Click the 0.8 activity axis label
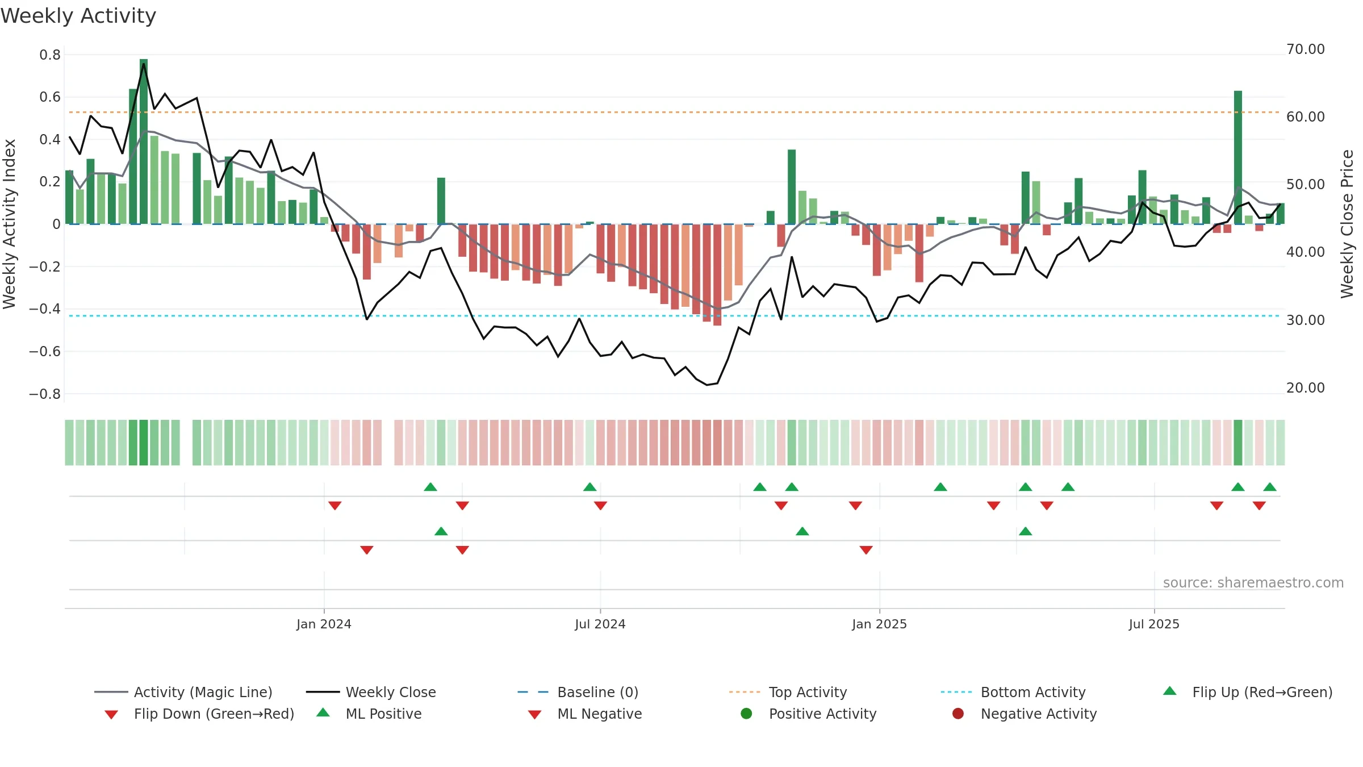1363x767 pixels. [x=50, y=55]
